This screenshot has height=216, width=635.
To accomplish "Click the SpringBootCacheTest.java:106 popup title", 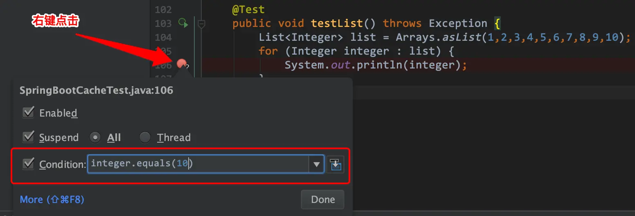I will click(x=97, y=90).
